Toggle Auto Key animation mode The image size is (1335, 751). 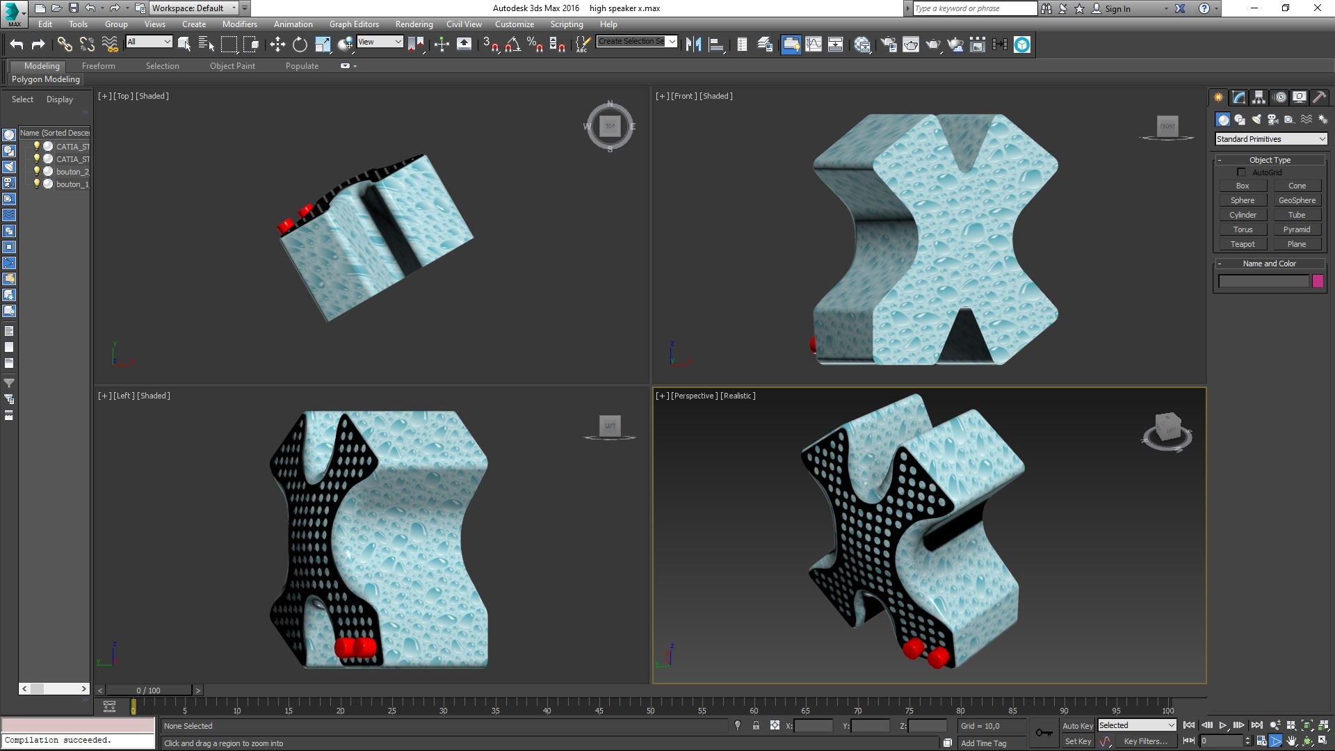(1077, 726)
